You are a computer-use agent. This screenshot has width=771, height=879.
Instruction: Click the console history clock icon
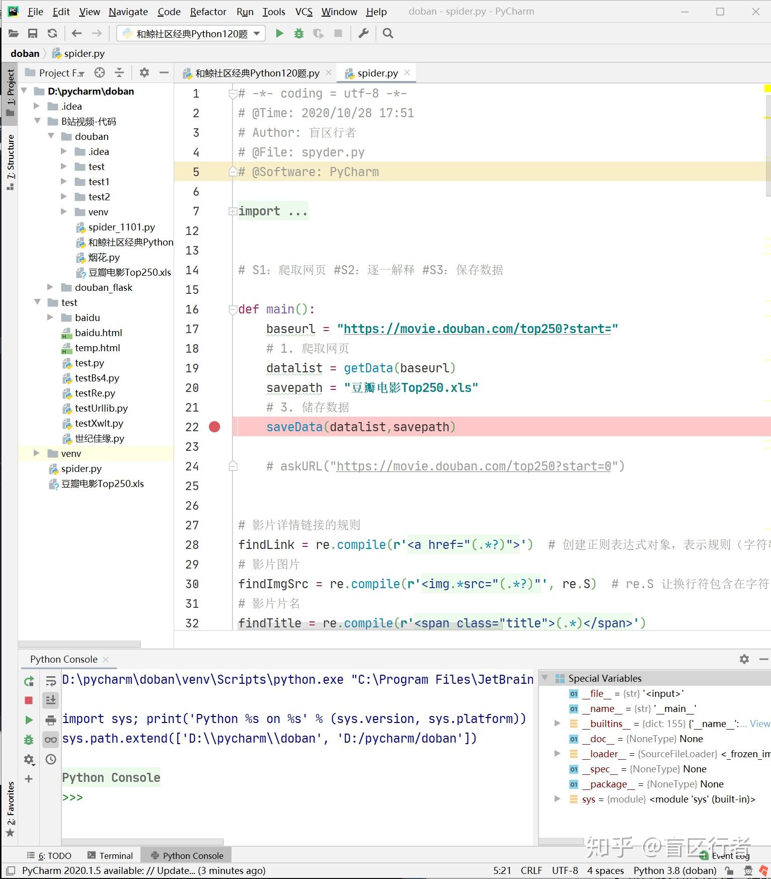pos(51,759)
